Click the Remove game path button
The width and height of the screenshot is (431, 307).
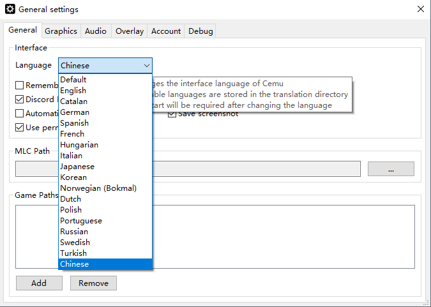coord(93,283)
